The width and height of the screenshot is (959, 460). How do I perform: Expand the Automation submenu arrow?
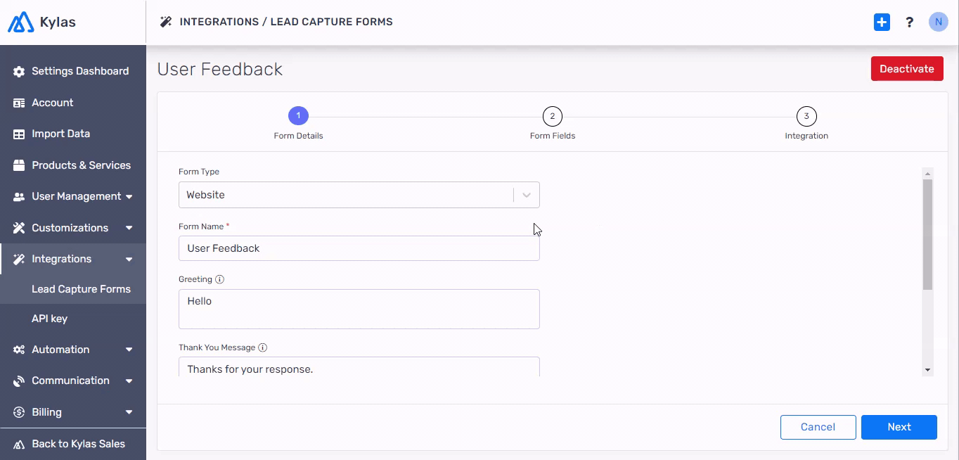click(x=129, y=350)
